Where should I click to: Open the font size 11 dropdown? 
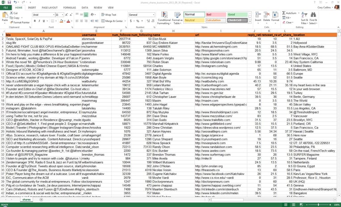[x=63, y=15]
